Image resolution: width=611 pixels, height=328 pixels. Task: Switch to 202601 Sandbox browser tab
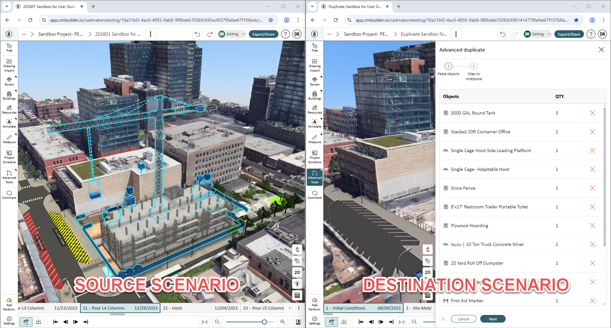click(x=49, y=6)
